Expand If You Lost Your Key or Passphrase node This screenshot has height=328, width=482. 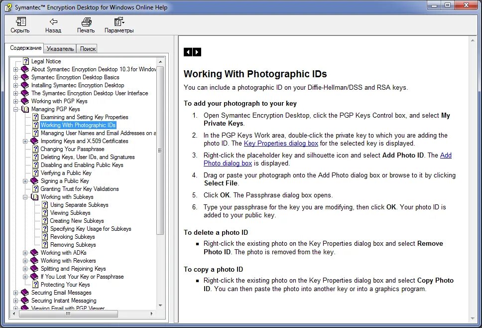coord(25,277)
